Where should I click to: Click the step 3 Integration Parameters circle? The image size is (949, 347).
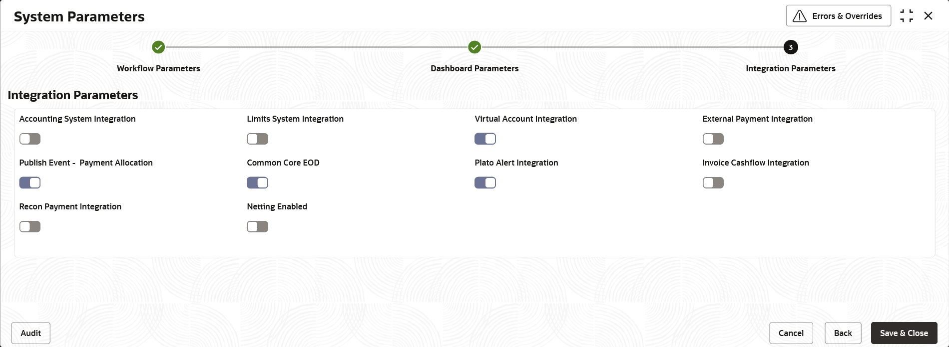[791, 47]
